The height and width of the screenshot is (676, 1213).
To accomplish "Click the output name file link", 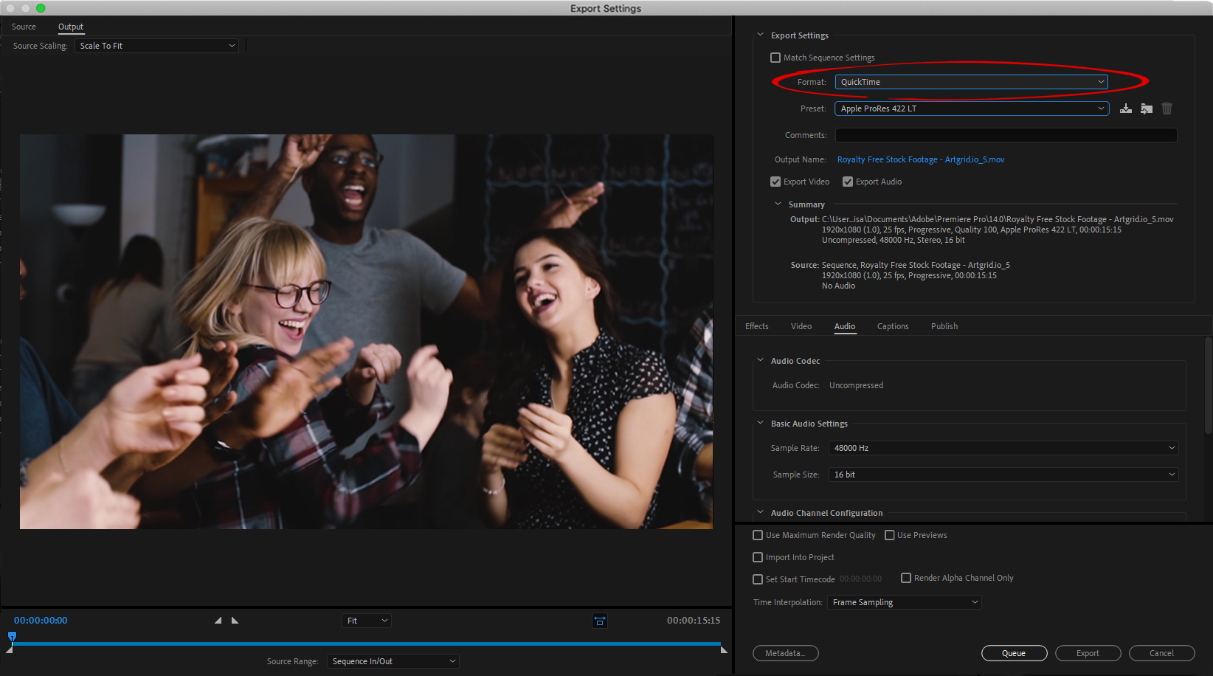I will pos(920,159).
